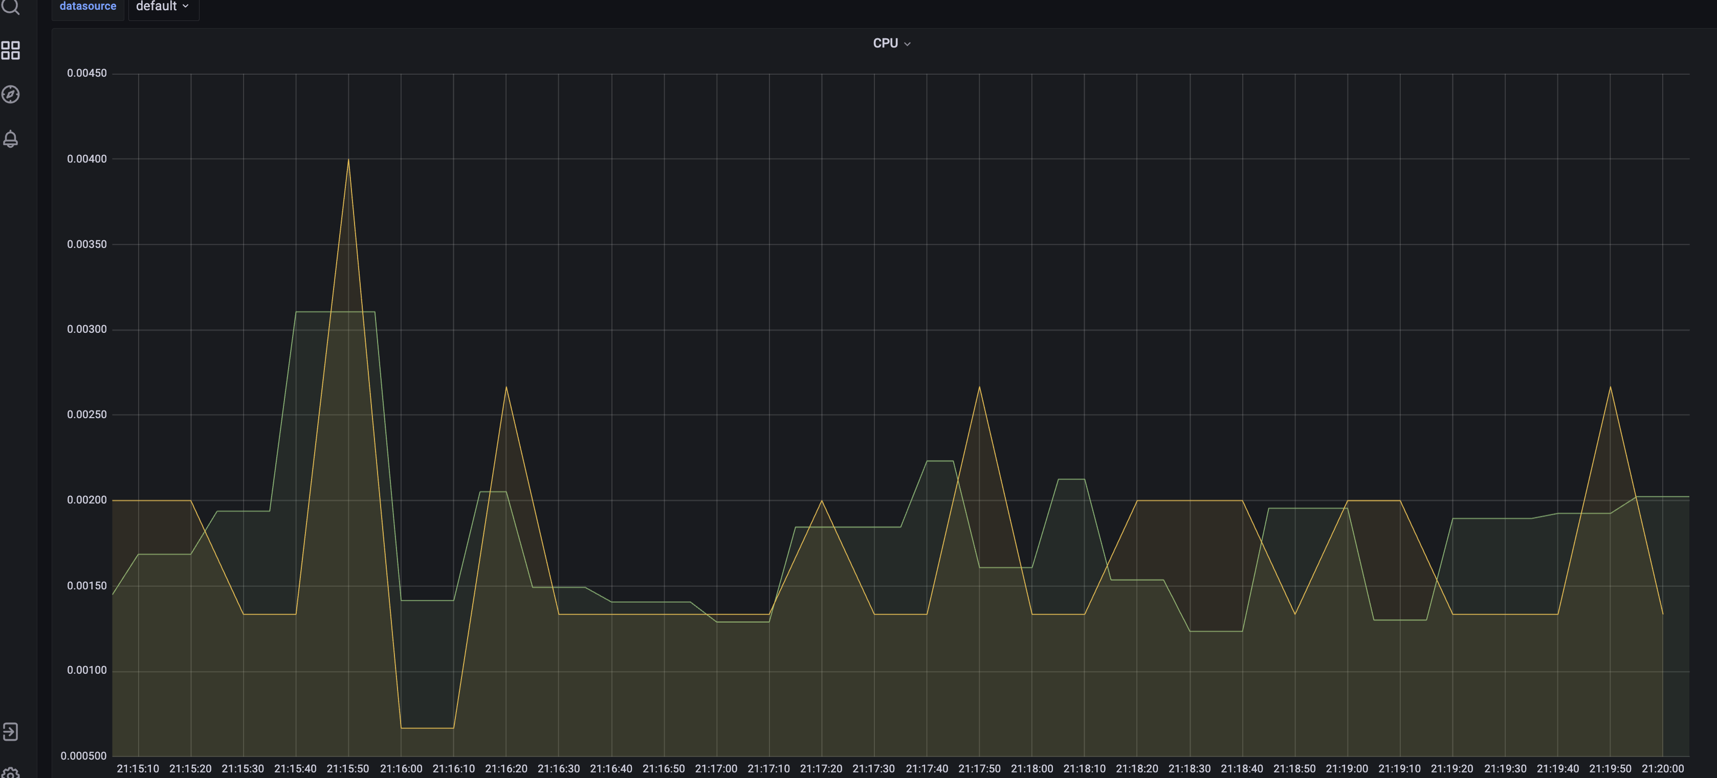The height and width of the screenshot is (778, 1717).
Task: Click the yellow line's lowest flat segment near 21:16:05
Action: tap(427, 728)
